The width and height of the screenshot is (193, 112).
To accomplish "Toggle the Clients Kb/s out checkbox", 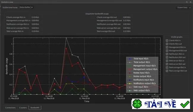I will (167, 44).
